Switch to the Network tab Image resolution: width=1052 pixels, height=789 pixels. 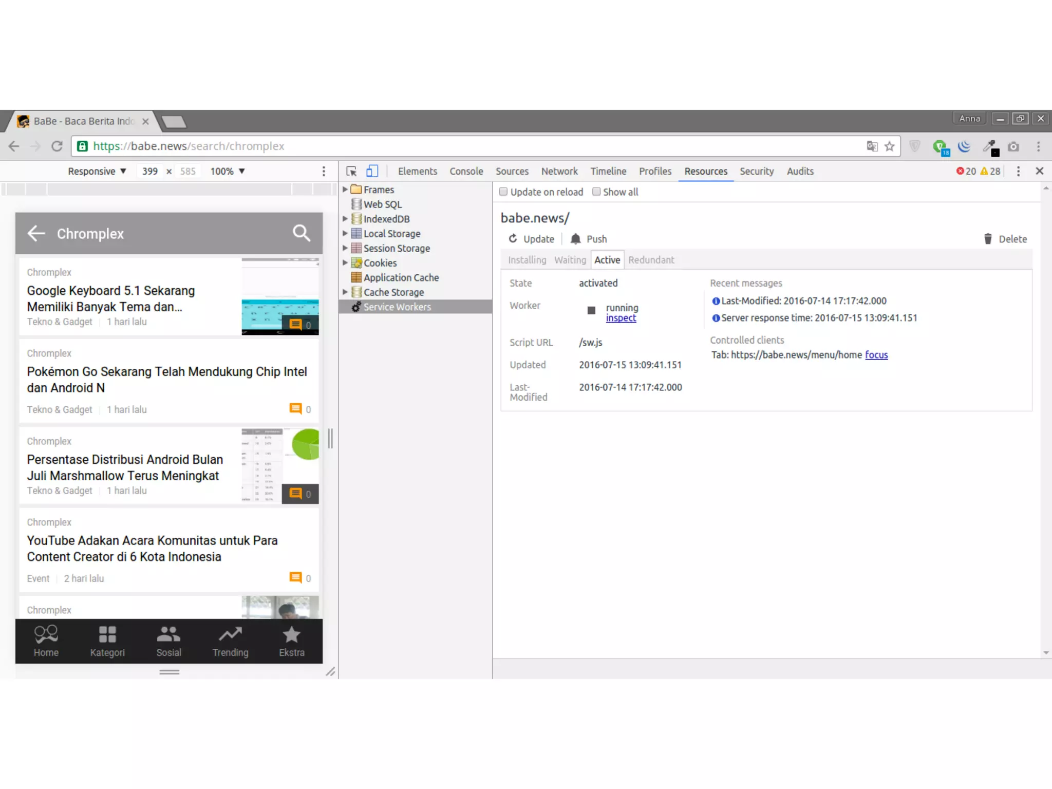pyautogui.click(x=559, y=171)
